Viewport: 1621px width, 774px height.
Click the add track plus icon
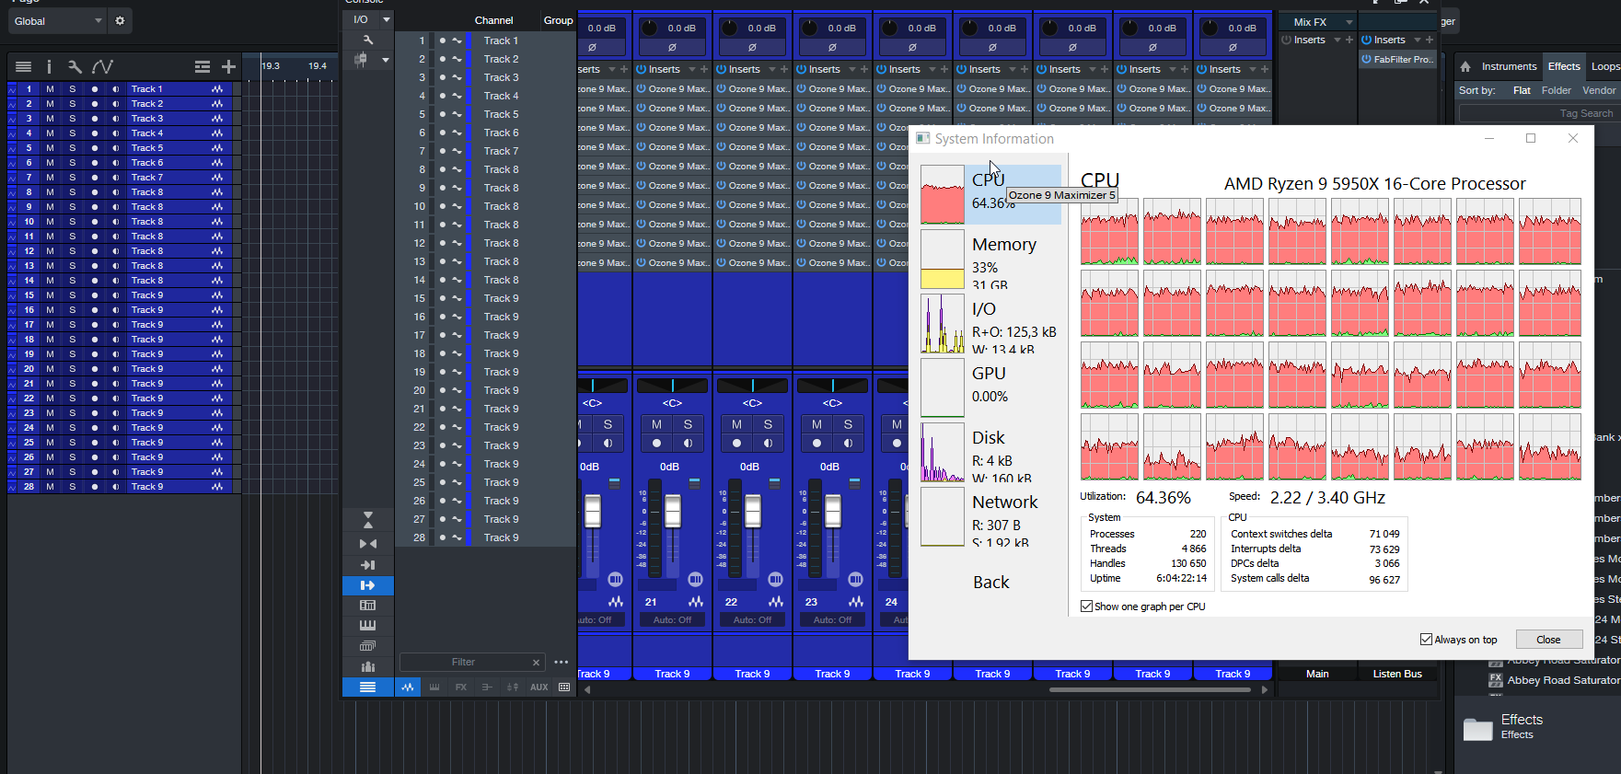point(228,66)
